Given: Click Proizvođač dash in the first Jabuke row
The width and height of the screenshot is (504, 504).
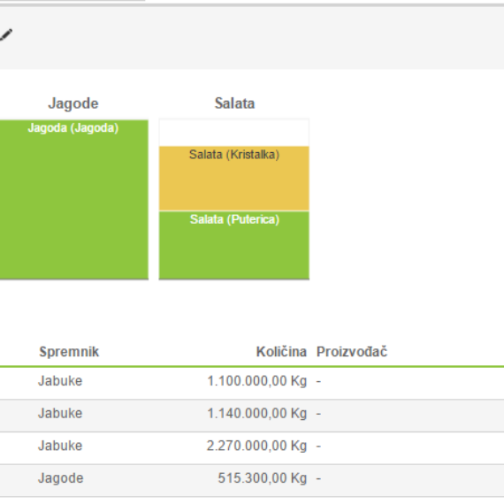Looking at the screenshot, I should pyautogui.click(x=318, y=381).
